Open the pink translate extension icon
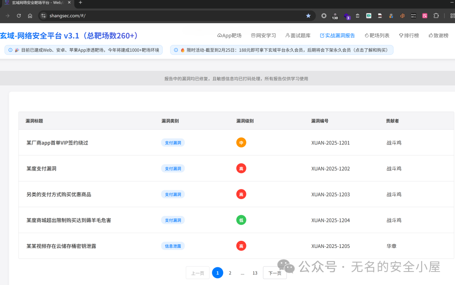455x285 pixels. [425, 16]
